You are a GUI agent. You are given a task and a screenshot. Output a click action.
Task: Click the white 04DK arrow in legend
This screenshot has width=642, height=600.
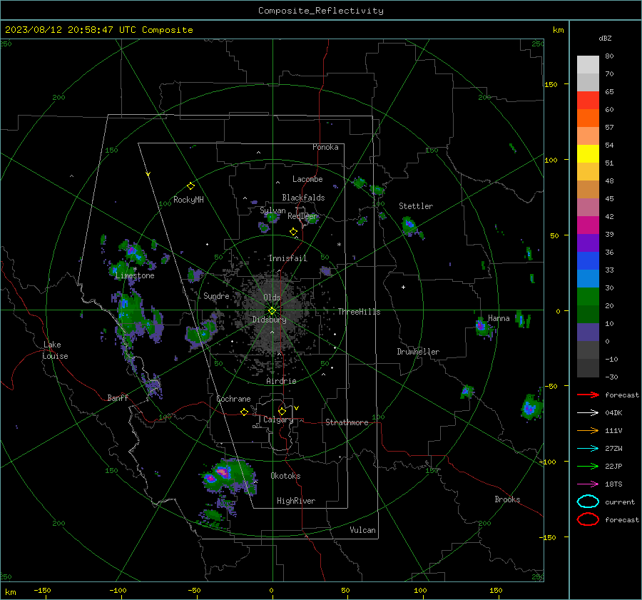coord(588,412)
